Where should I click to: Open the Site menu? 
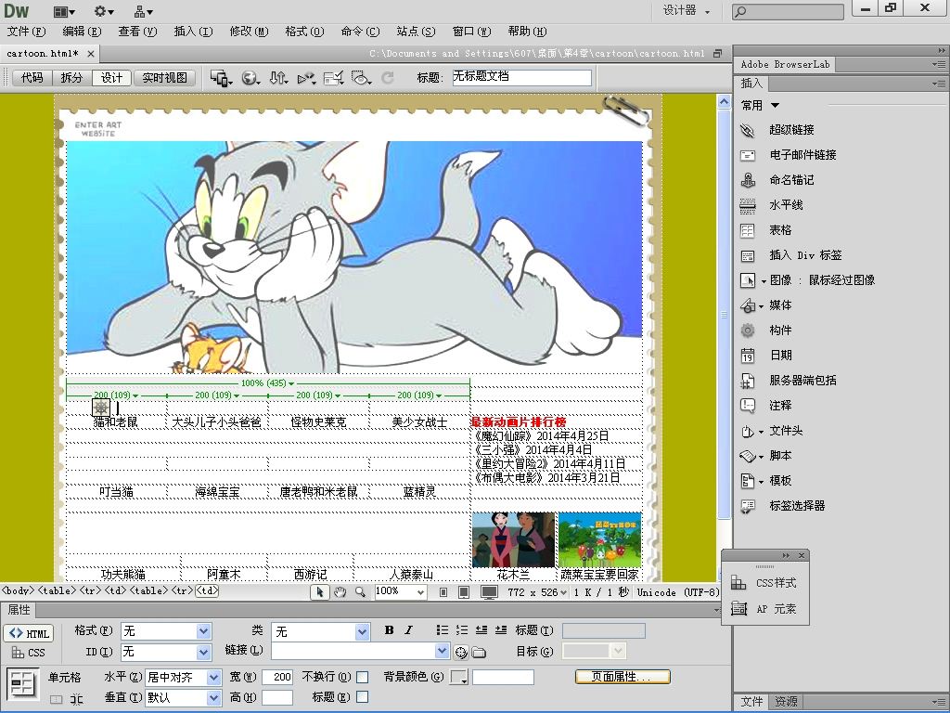[x=416, y=32]
